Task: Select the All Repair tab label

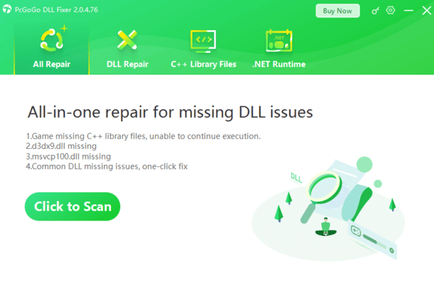Action: (x=52, y=64)
